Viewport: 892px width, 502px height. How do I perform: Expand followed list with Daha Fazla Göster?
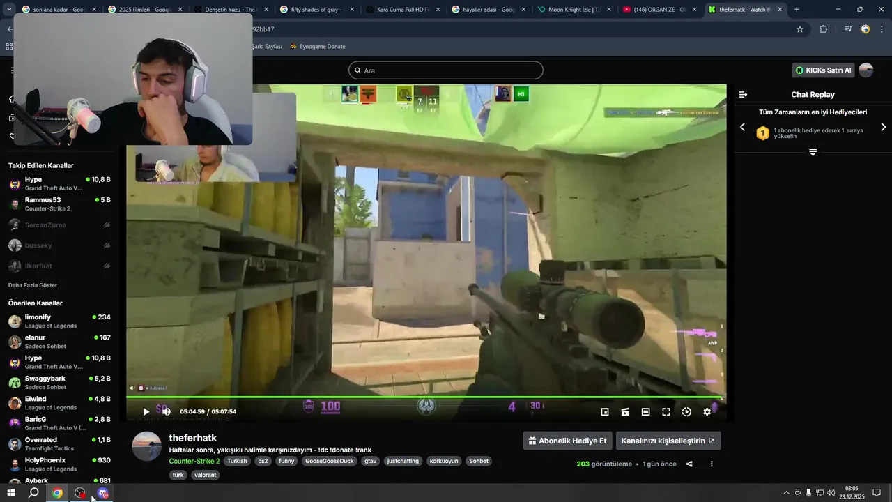[33, 285]
